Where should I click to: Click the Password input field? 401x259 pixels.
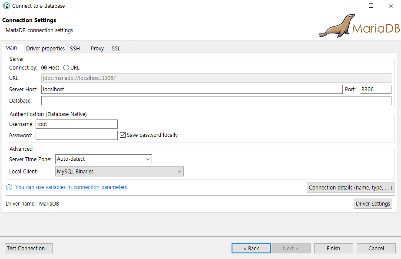[76, 136]
